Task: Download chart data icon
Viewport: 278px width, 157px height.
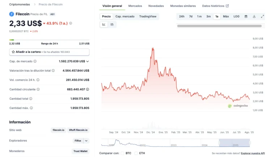Action: click(x=254, y=17)
